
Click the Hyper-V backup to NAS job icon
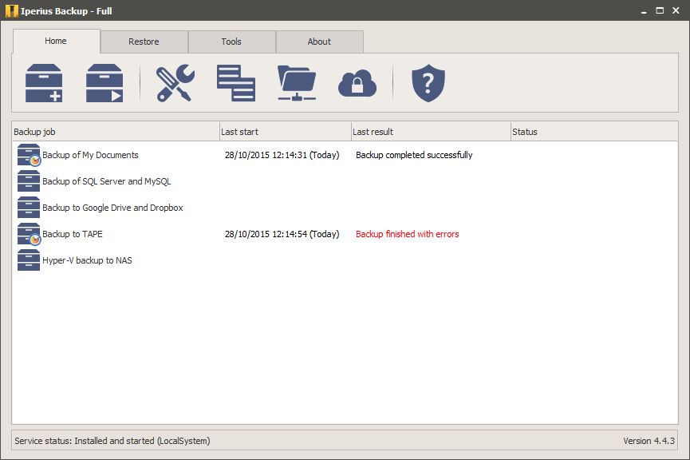pos(29,260)
